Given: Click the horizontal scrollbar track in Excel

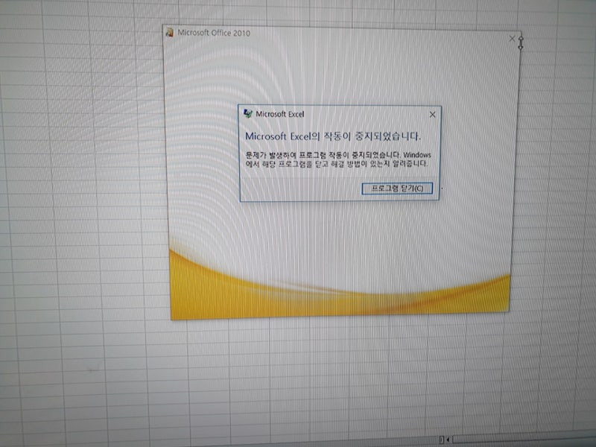Looking at the screenshot, I should (524, 437).
